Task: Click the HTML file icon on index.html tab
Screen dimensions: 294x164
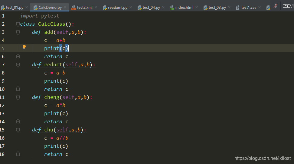Action: (172, 8)
